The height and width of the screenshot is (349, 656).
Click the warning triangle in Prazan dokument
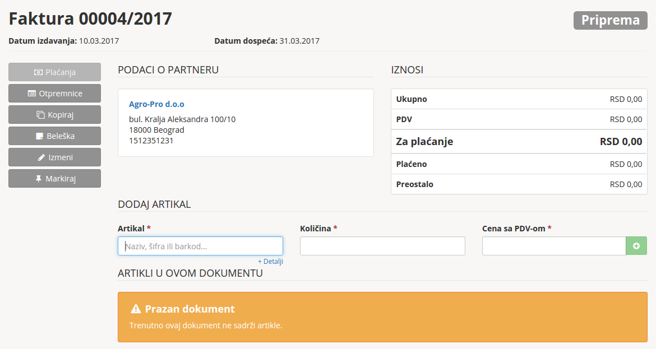click(135, 309)
